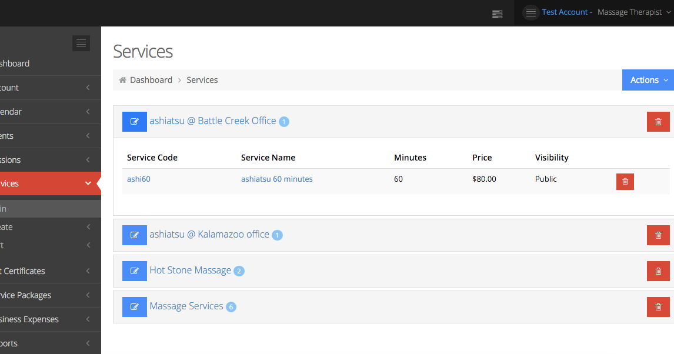
Task: Click the server list icon in the top bar
Action: point(497,13)
